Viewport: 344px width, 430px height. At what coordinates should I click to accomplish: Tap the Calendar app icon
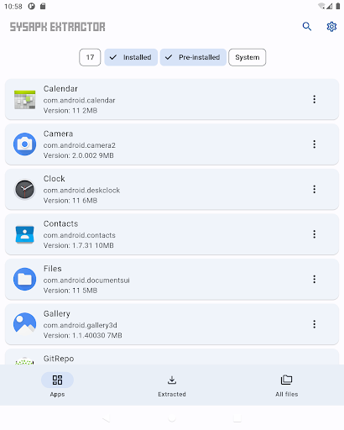click(24, 99)
